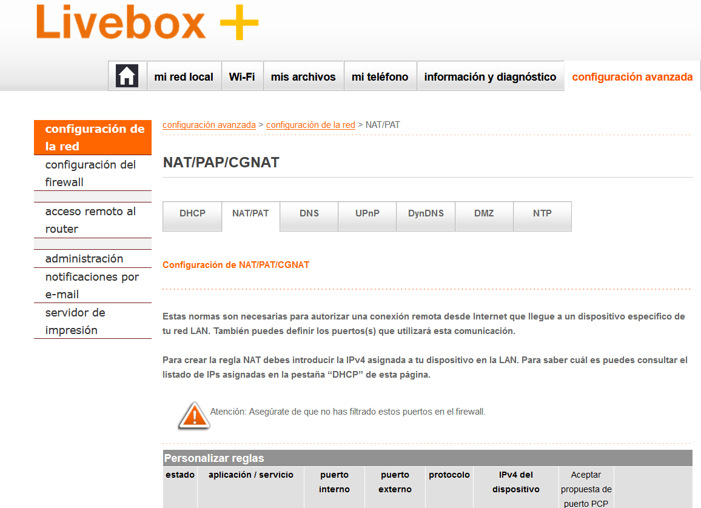Open servidor de impresión in sidebar
701x508 pixels.
93,321
